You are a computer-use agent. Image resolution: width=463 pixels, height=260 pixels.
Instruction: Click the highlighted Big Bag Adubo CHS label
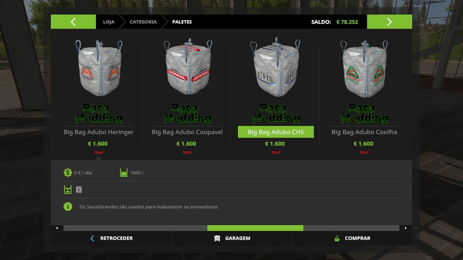tap(276, 132)
